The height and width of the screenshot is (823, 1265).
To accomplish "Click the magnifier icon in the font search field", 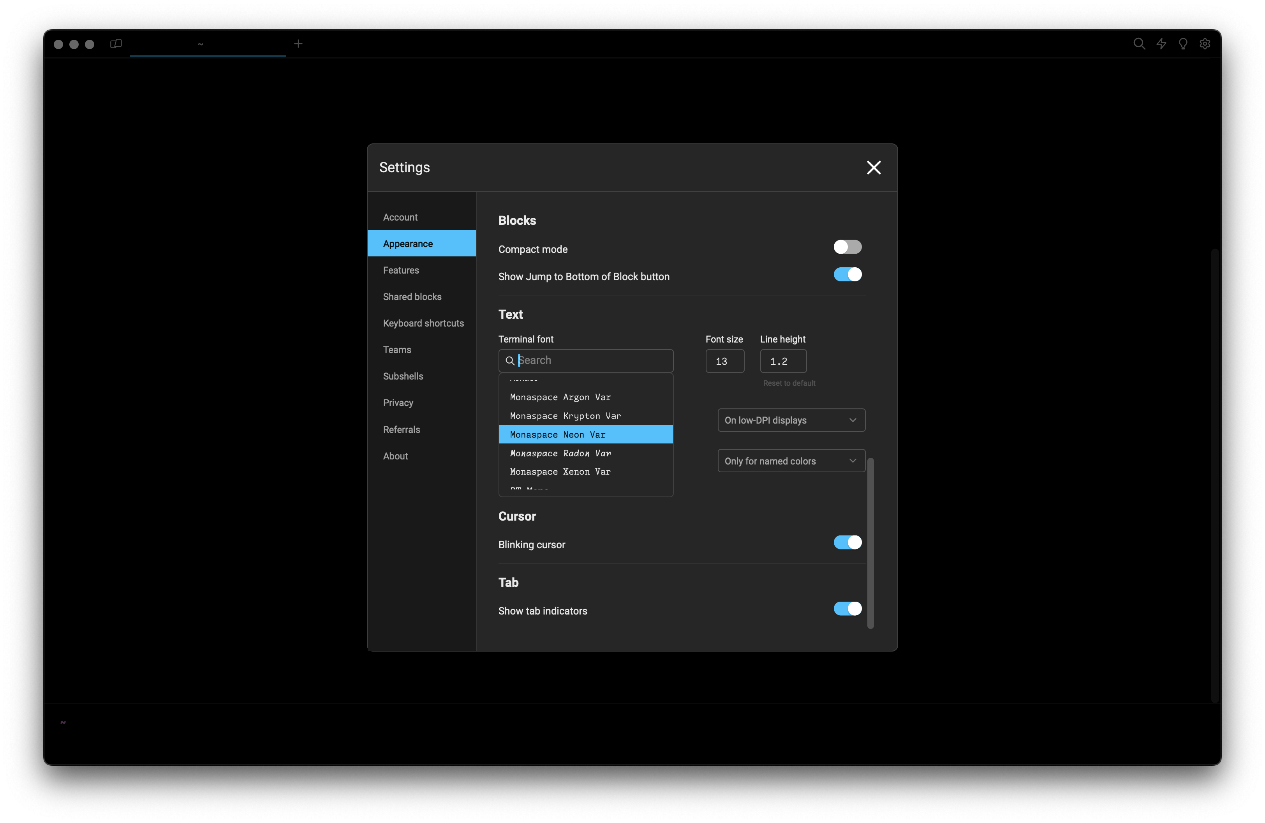I will pyautogui.click(x=510, y=360).
